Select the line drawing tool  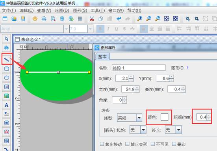tap(7, 60)
